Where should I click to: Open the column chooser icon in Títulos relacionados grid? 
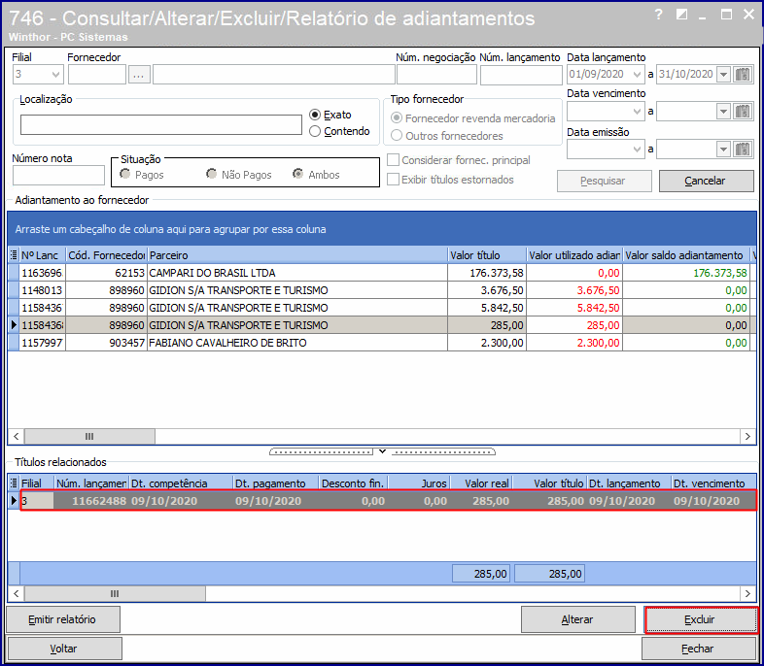(14, 483)
